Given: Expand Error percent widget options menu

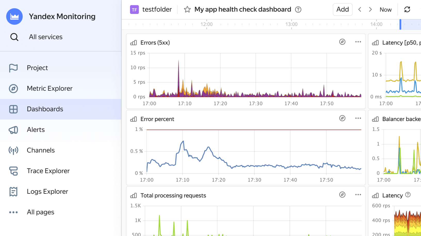Looking at the screenshot, I should tap(358, 118).
